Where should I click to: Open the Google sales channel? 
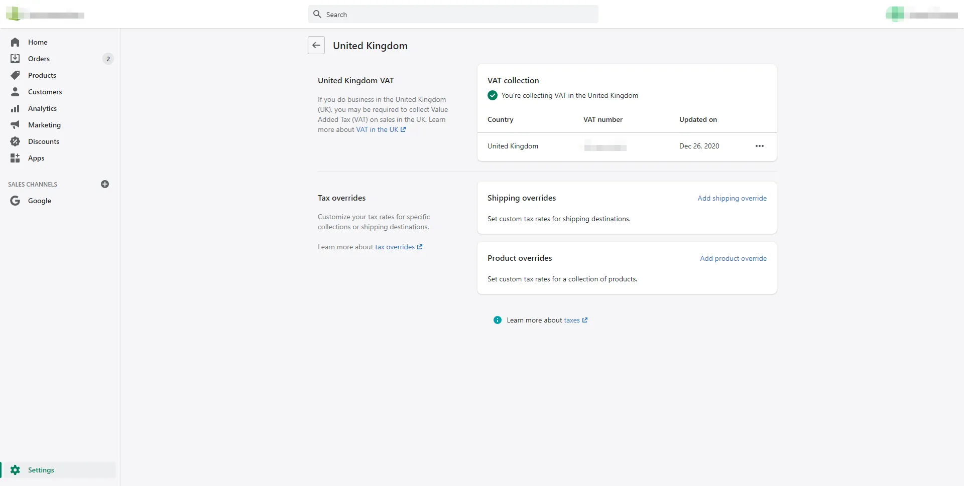39,201
